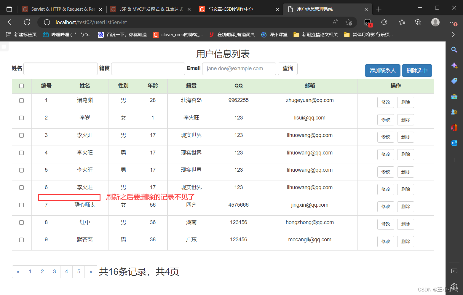Open the browser collections icon

click(418, 22)
